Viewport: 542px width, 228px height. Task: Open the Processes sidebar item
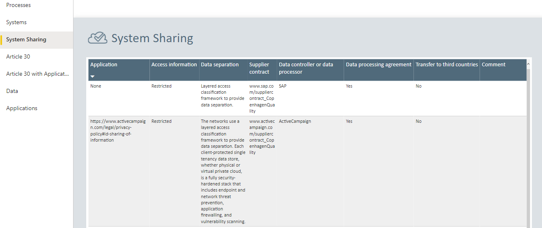(x=18, y=5)
